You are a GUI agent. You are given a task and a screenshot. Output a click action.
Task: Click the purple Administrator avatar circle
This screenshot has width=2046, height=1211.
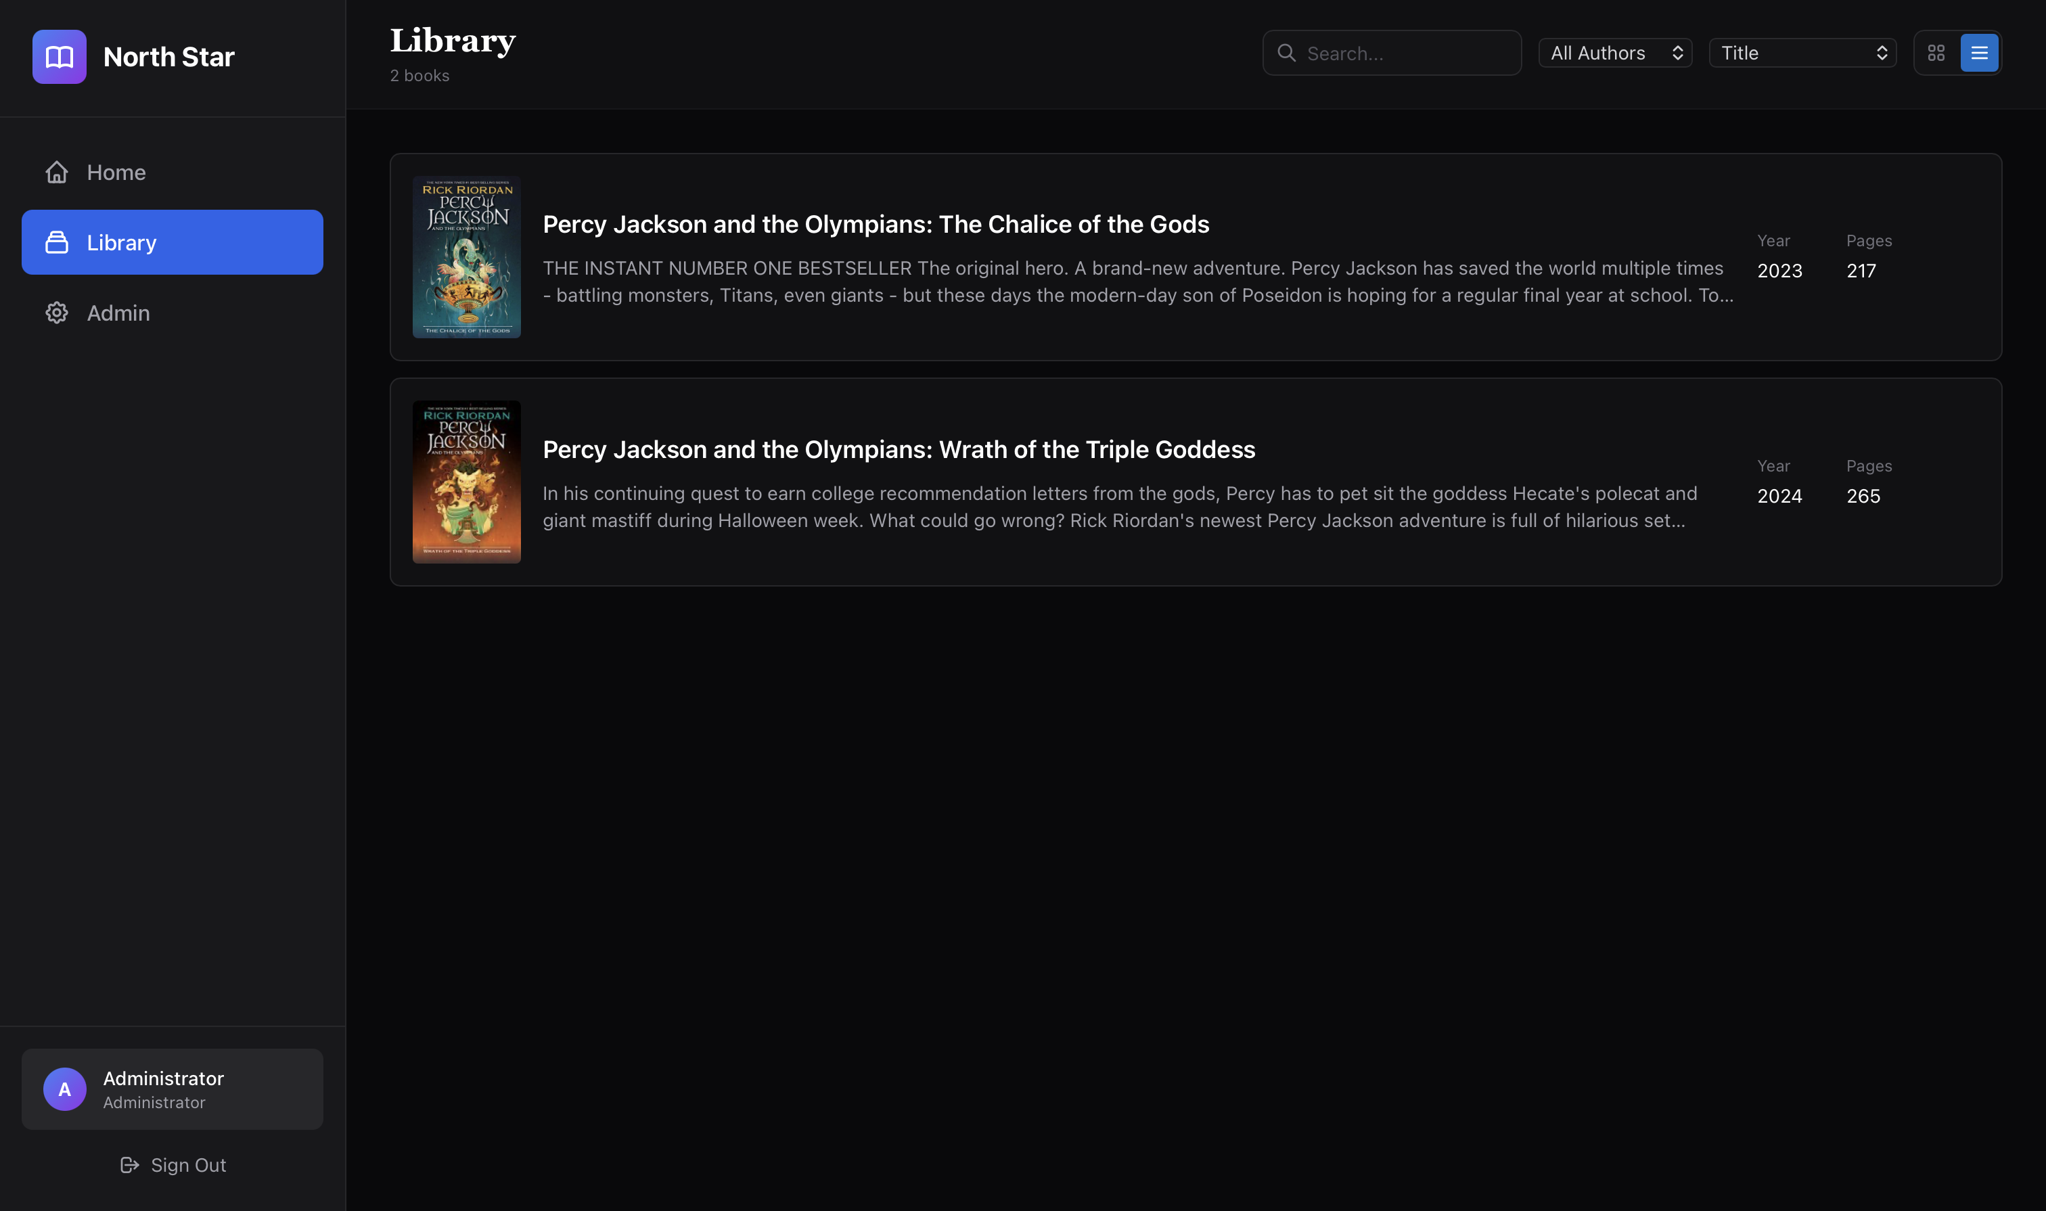[64, 1089]
